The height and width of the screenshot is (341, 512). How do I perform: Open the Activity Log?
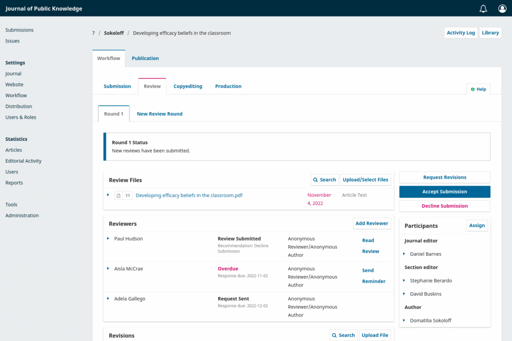click(460, 32)
